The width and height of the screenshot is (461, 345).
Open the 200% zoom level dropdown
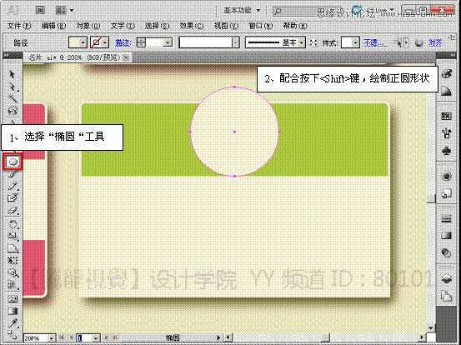(x=51, y=338)
